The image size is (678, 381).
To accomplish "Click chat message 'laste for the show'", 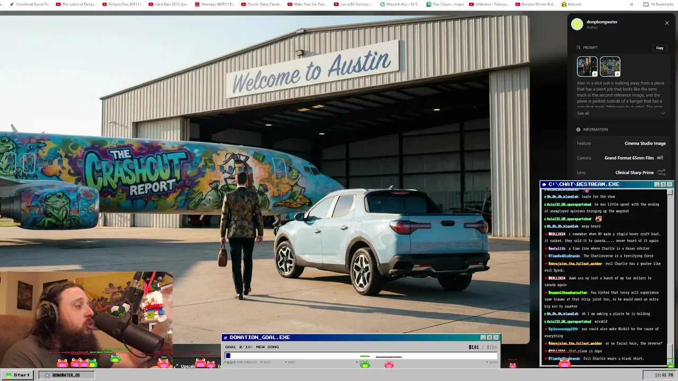I will coord(598,196).
